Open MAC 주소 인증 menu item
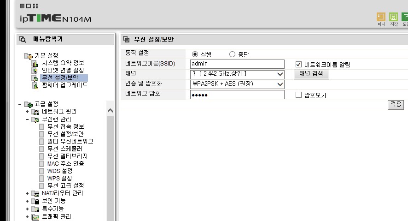Viewport: 408px width, 221px height. coord(65,164)
